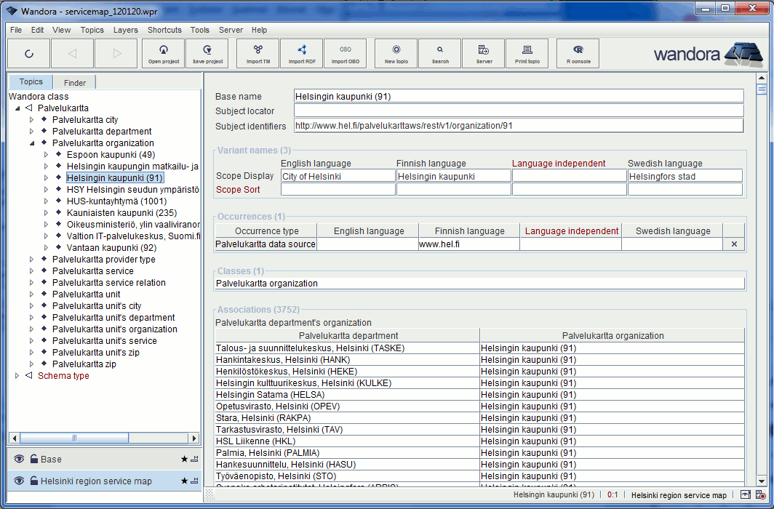The image size is (774, 509).
Task: Toggle visibility eye of Base layer
Action: pyautogui.click(x=19, y=459)
